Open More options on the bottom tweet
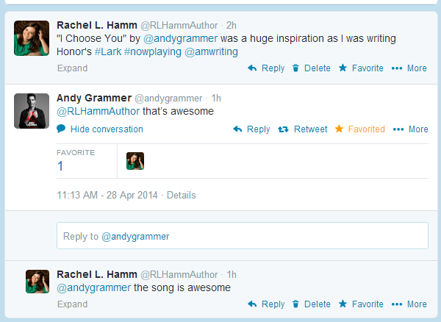 pos(409,304)
